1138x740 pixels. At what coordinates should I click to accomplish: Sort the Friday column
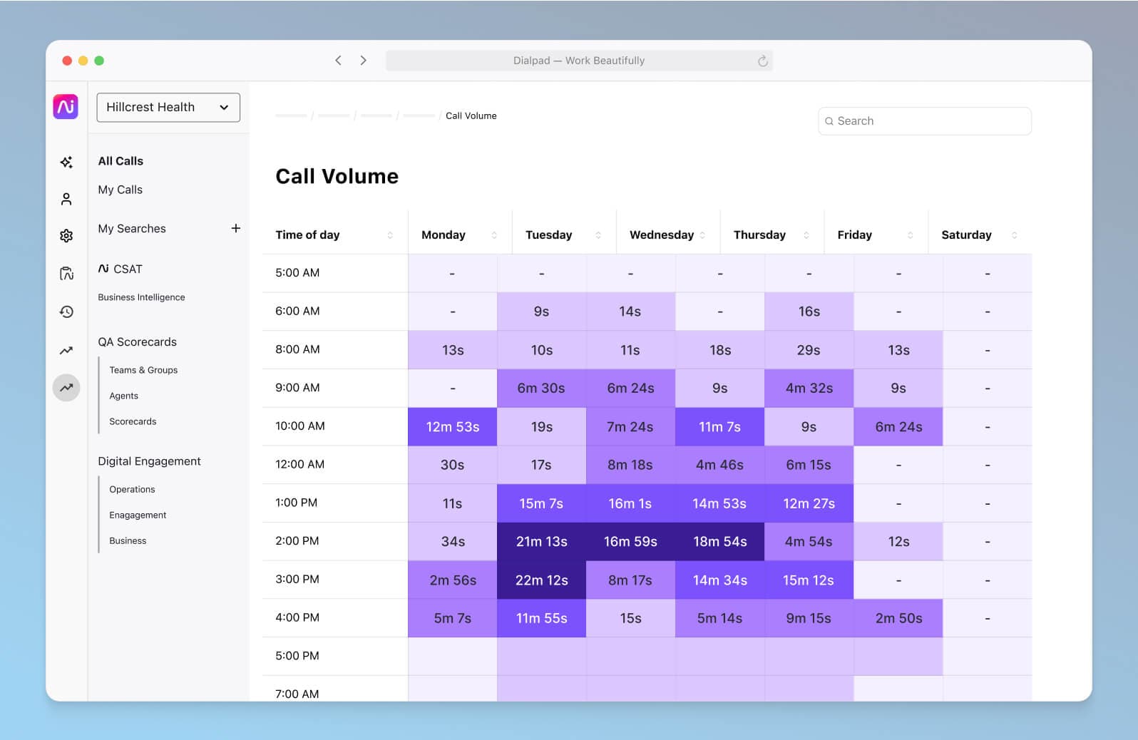pyautogui.click(x=910, y=235)
